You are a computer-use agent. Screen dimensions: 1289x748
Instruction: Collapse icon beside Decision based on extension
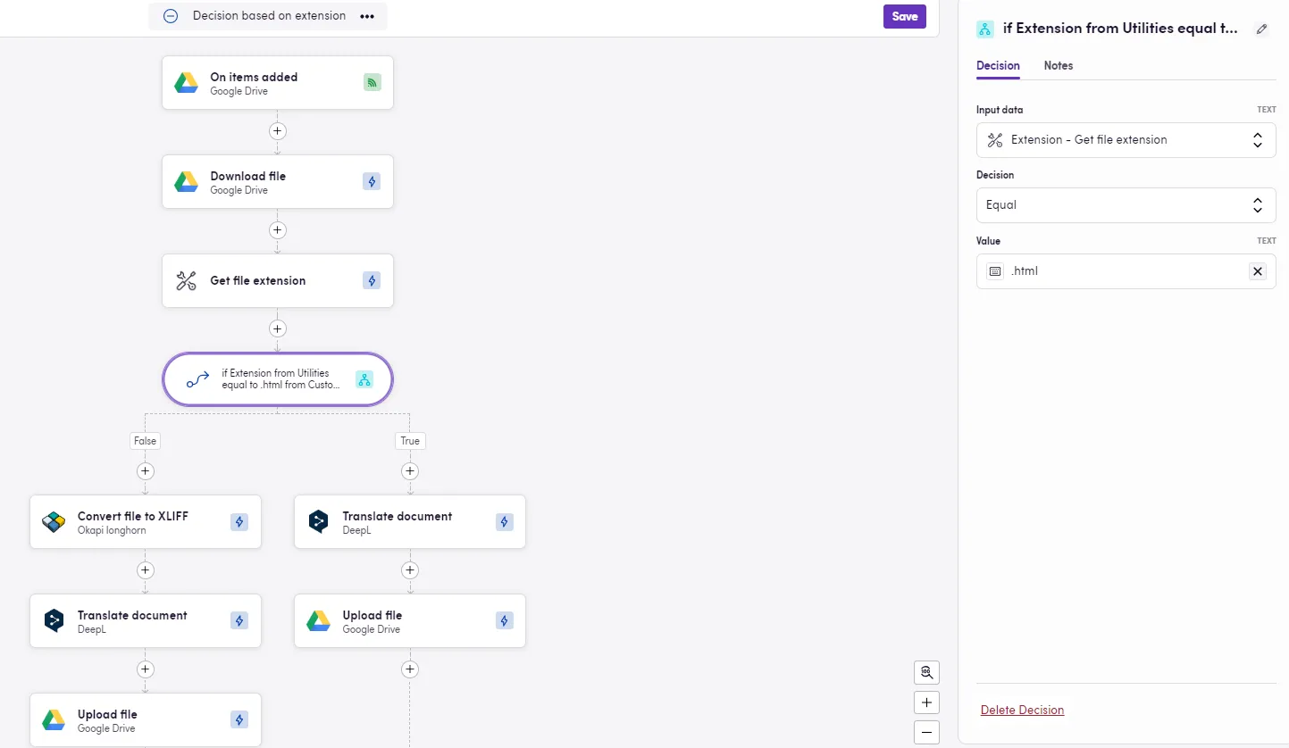(171, 16)
